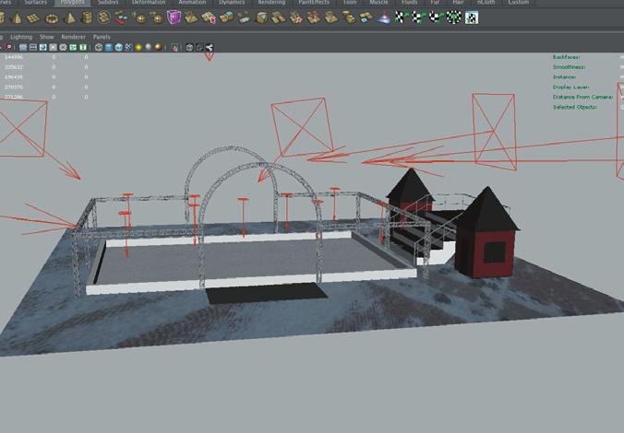The height and width of the screenshot is (433, 624).
Task: Click the purple Subdiv Proxy cube icon
Action: (x=174, y=18)
